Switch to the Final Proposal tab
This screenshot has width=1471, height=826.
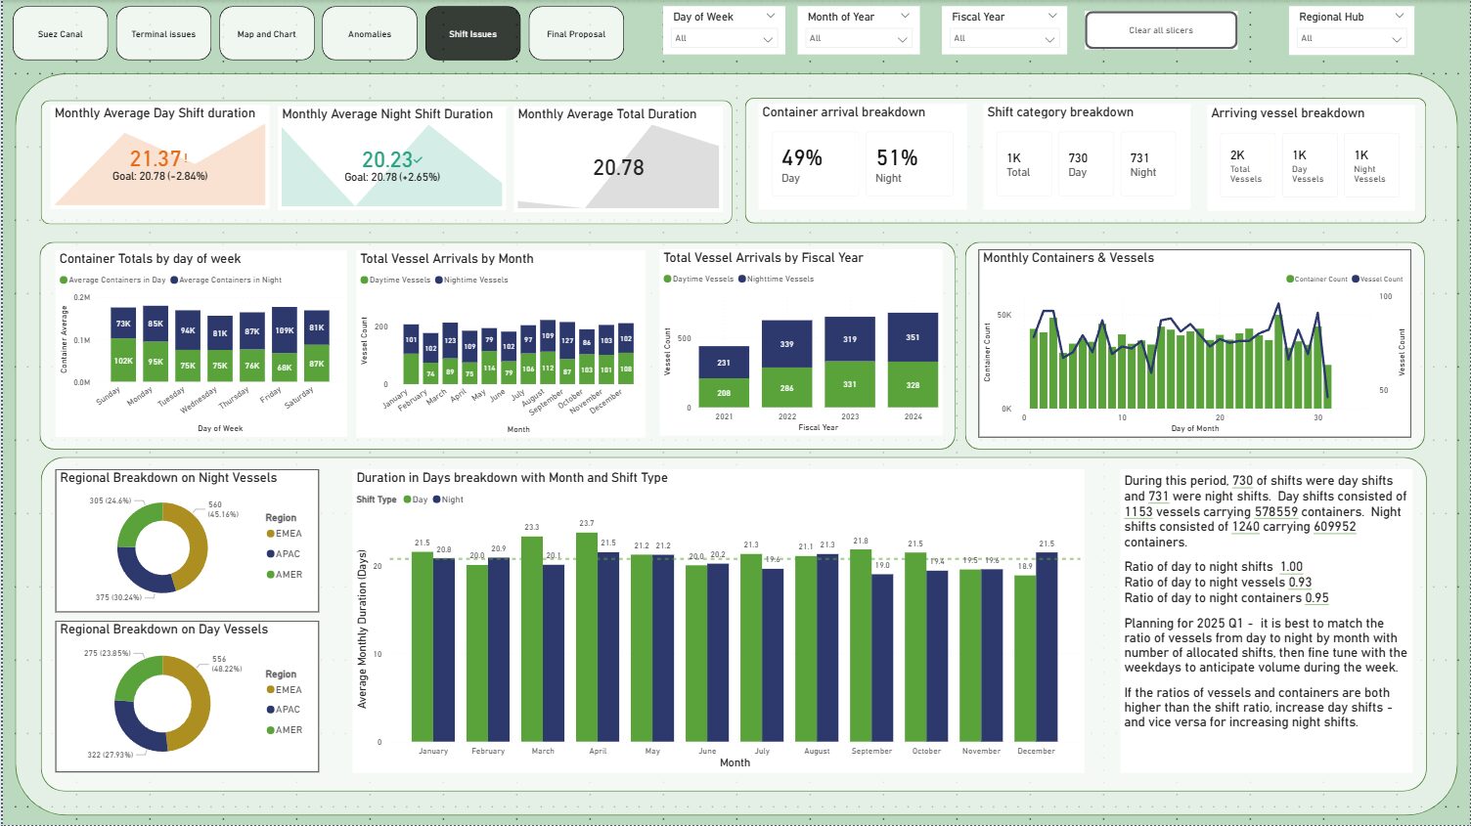point(576,33)
